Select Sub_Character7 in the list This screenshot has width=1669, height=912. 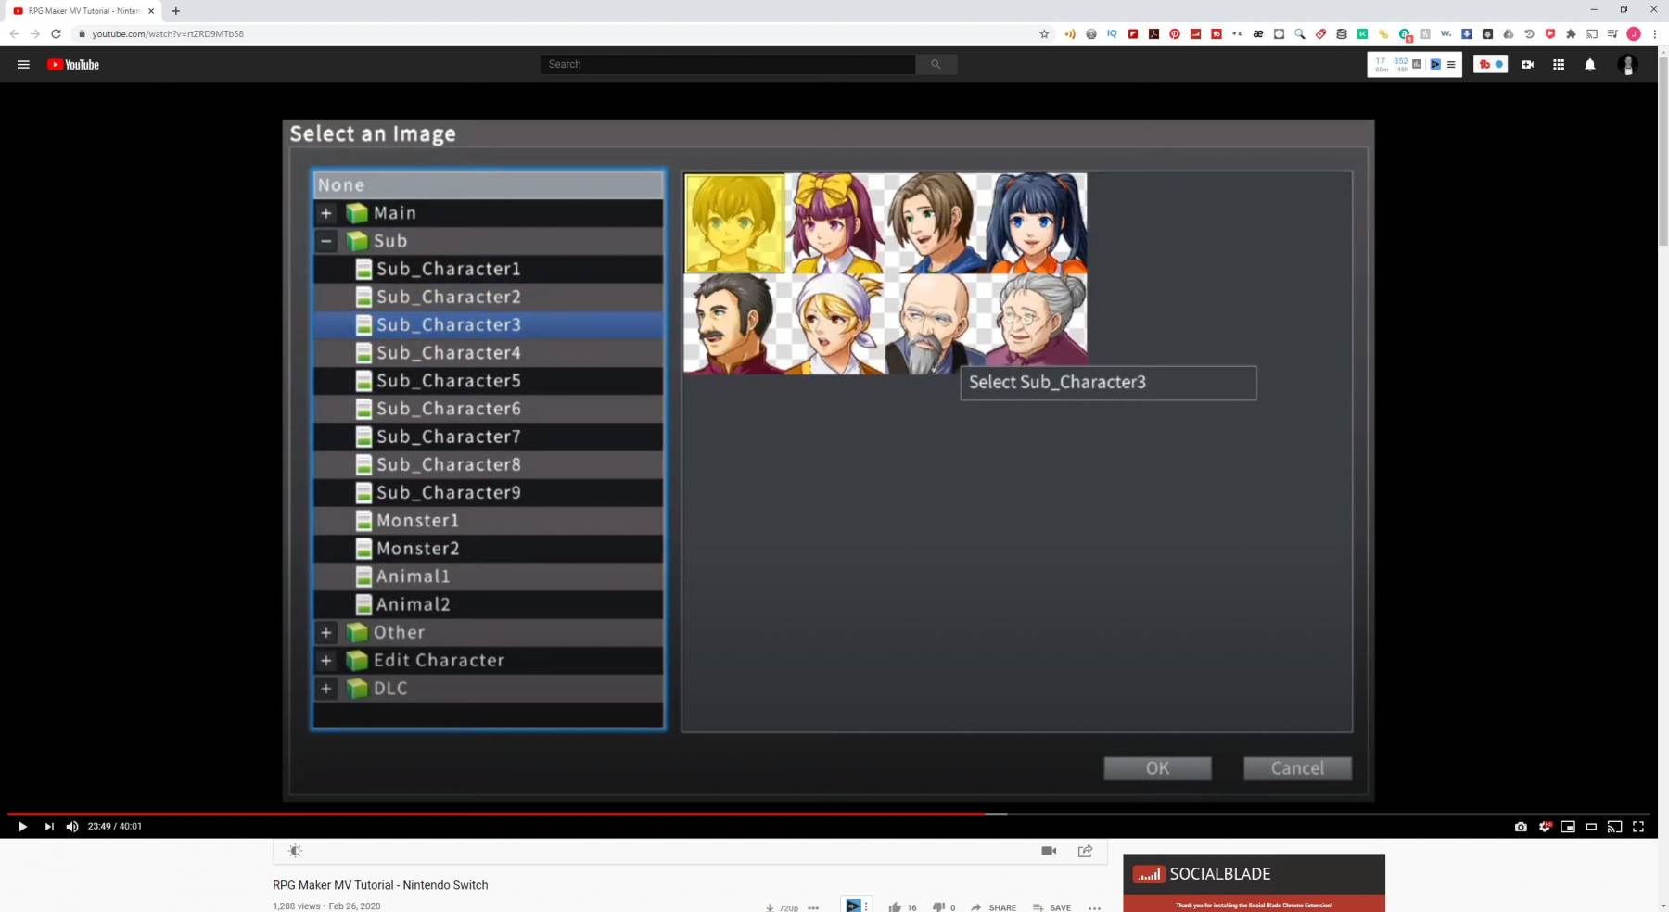point(489,437)
